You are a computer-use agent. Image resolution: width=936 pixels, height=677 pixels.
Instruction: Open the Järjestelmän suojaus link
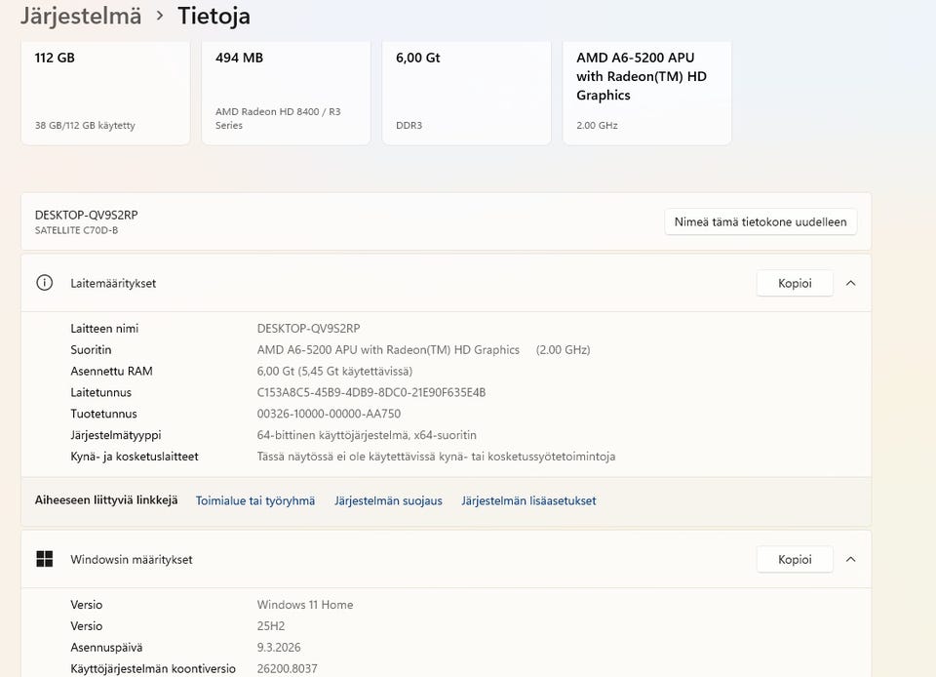(388, 500)
